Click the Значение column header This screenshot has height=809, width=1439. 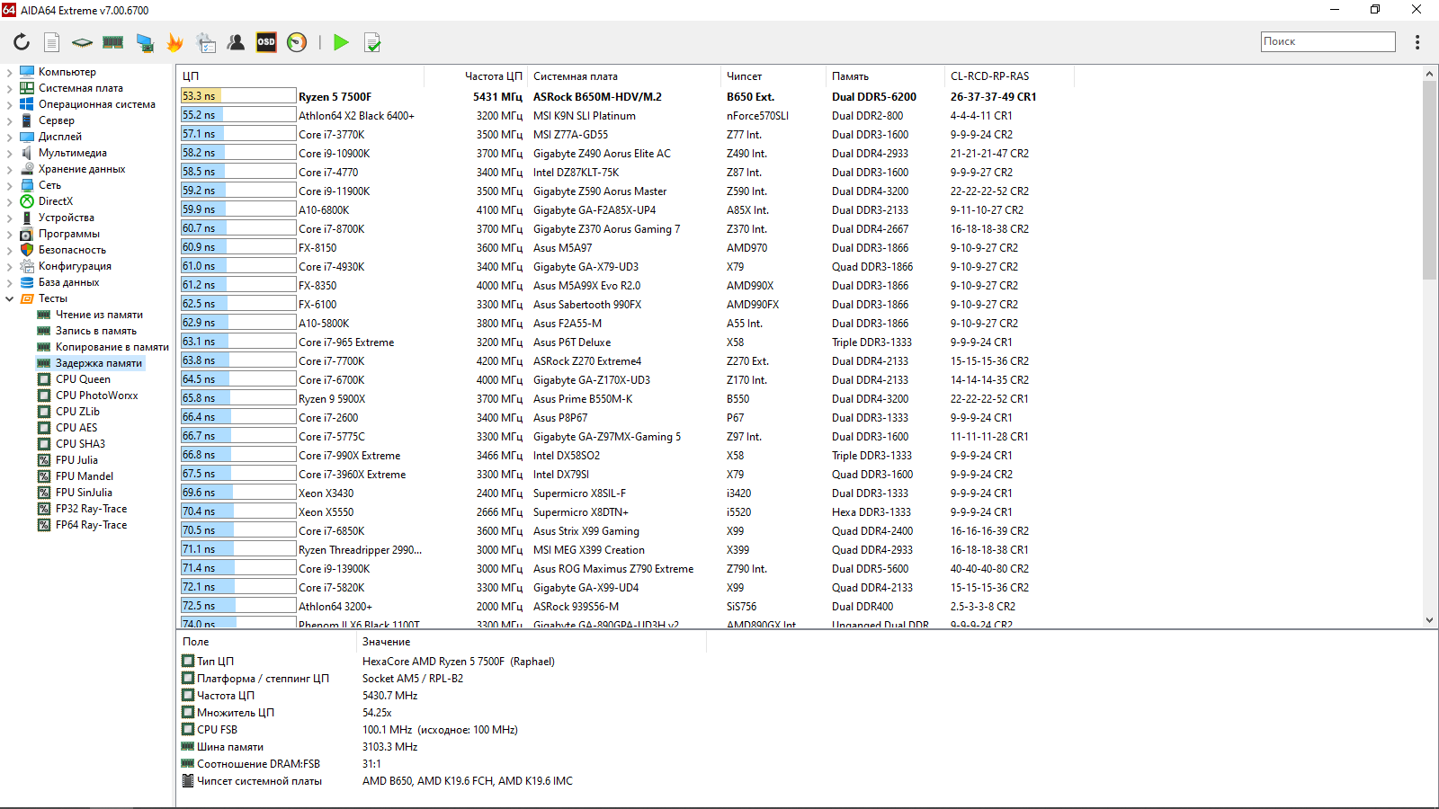click(x=531, y=642)
